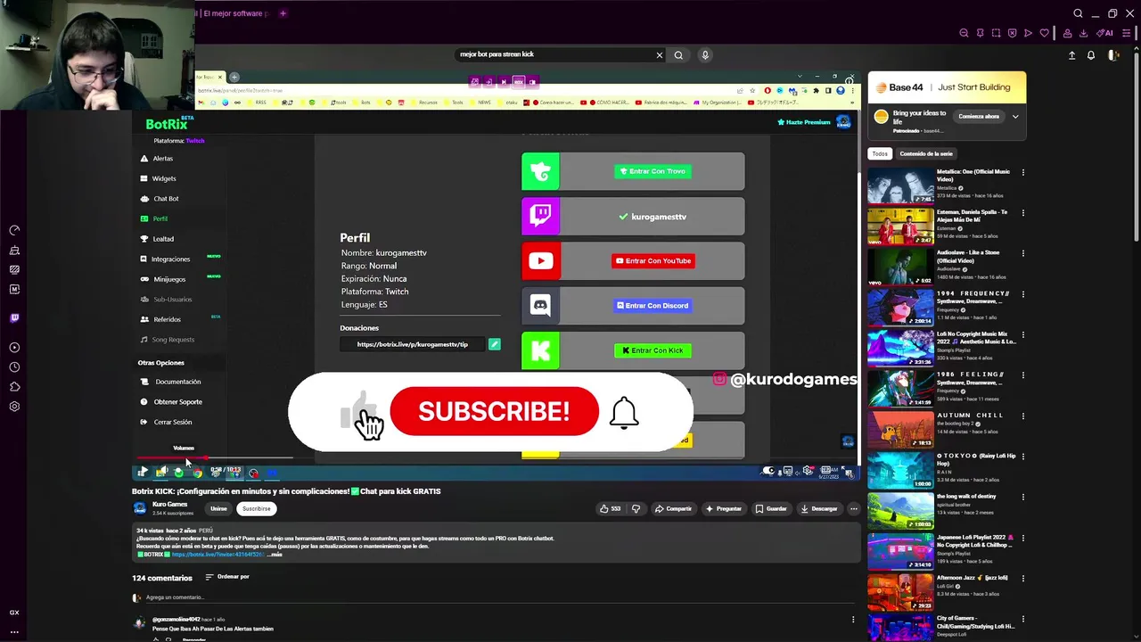Open options for Audioslave Like a Stone

(1022, 253)
